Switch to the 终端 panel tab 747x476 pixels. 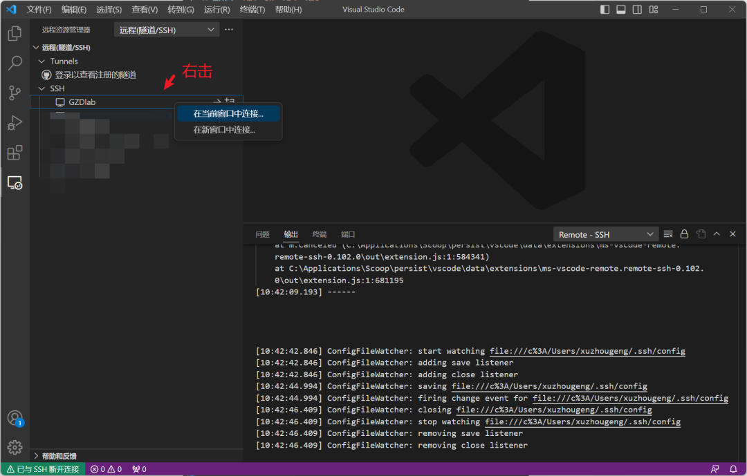pos(320,234)
